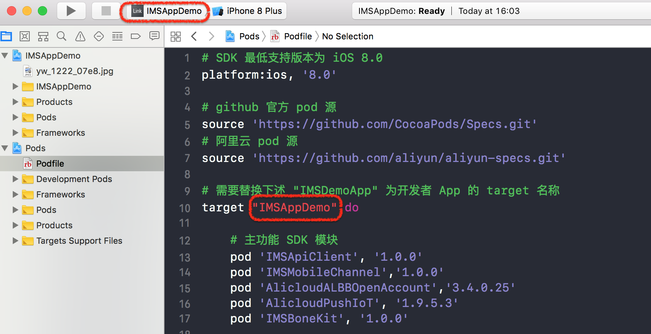Choose the iPhone 8 Plus destination
Image resolution: width=651 pixels, height=334 pixels.
click(x=248, y=11)
